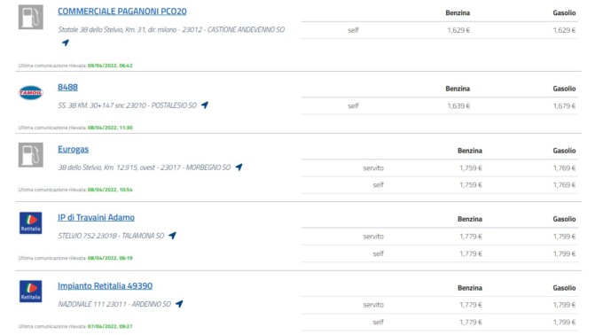This screenshot has height=335, width=603.
Task: Open the Eurogas station page
Action: click(x=73, y=150)
